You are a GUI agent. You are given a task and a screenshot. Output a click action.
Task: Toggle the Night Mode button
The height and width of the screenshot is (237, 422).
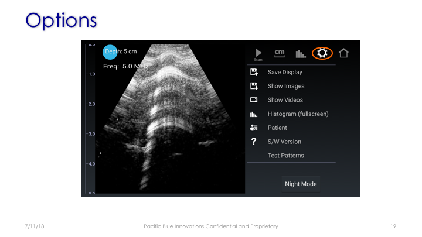coord(301,184)
